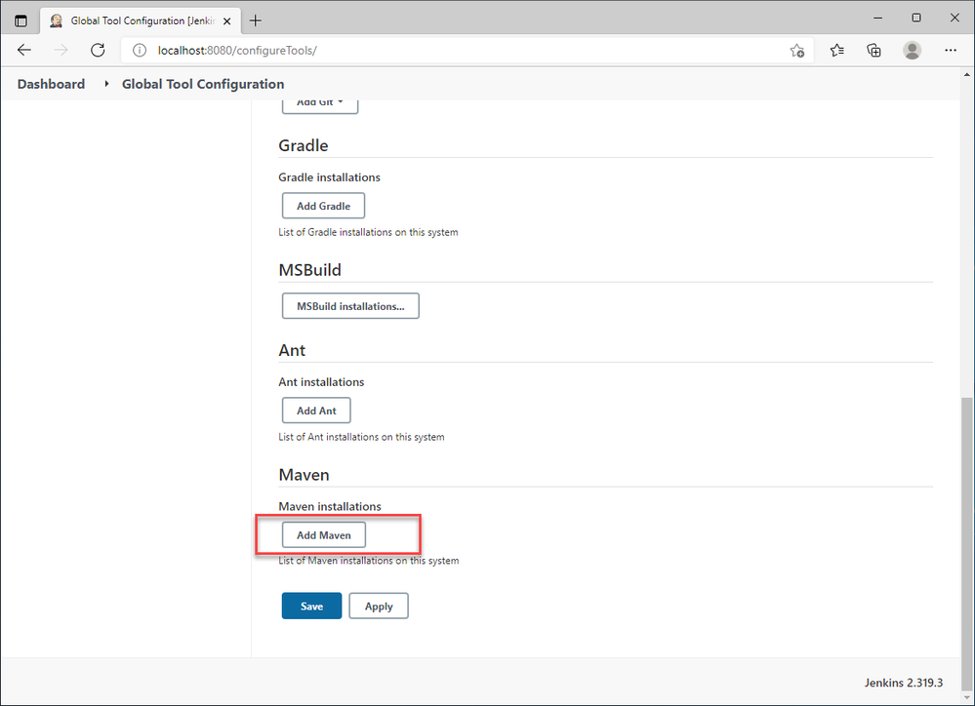Click 'List of Gradle installations on this system'
Viewport: 975px width, 706px height.
click(x=368, y=232)
